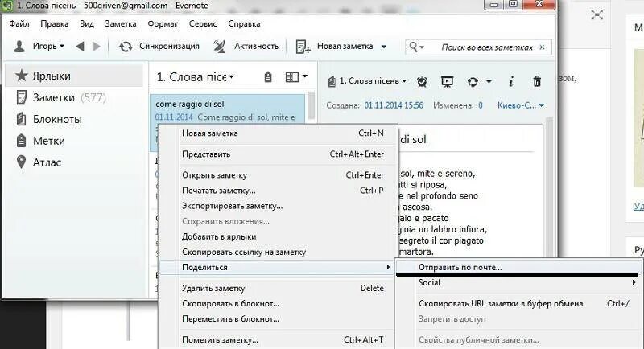644x349 pixels.
Task: Expand share options dropdown arrow
Action: tap(489, 82)
